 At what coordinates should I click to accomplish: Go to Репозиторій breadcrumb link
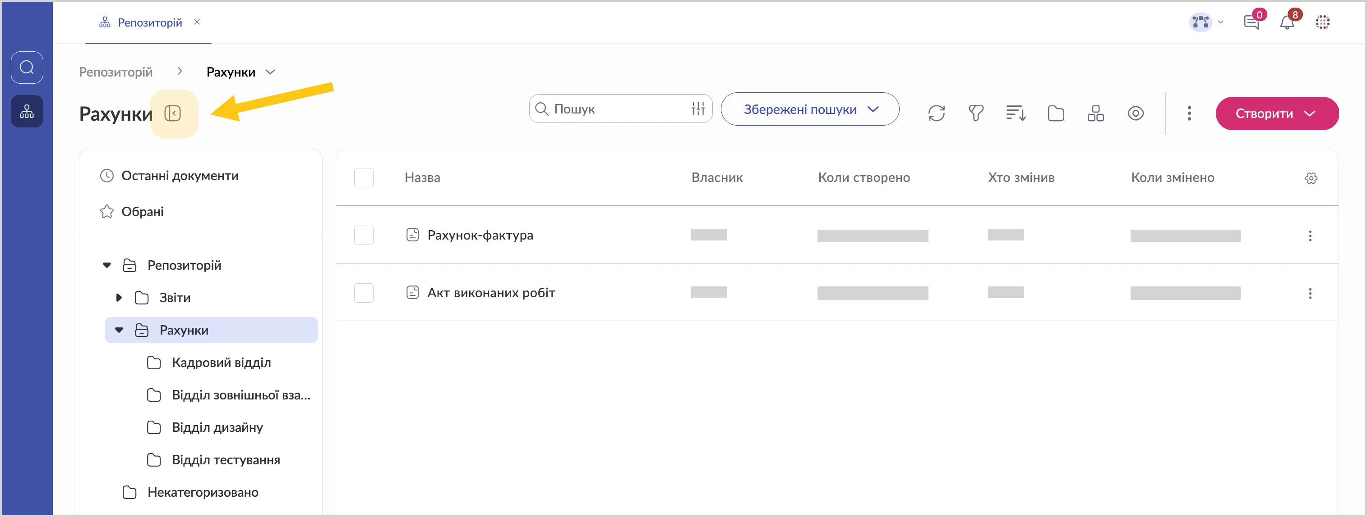click(115, 72)
